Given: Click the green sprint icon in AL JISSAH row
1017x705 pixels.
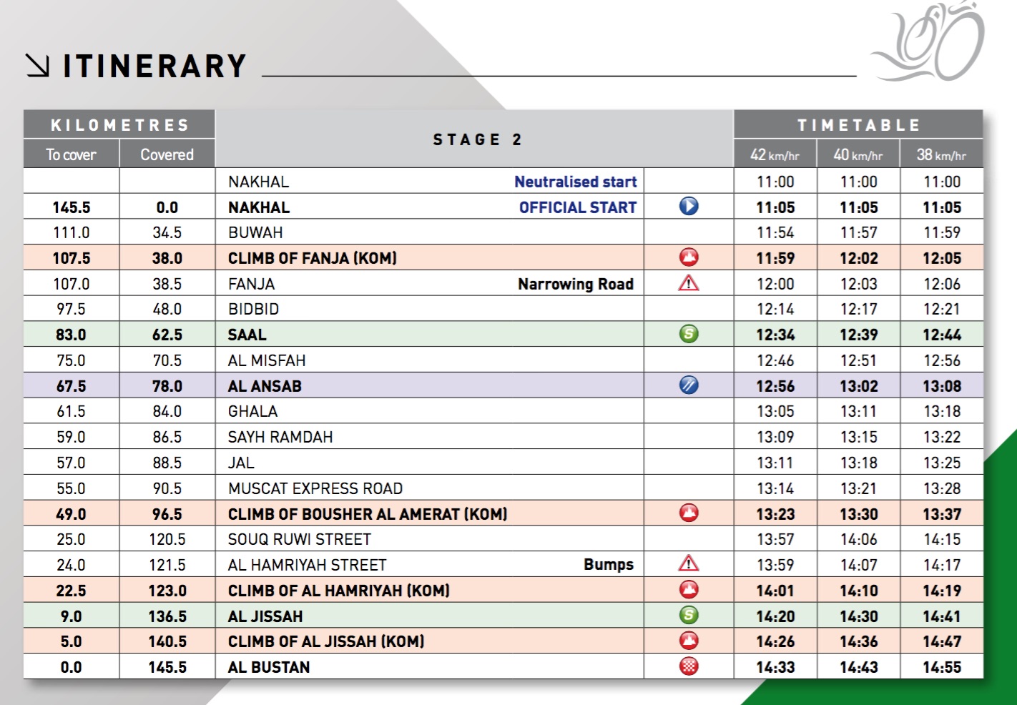Looking at the screenshot, I should [688, 615].
